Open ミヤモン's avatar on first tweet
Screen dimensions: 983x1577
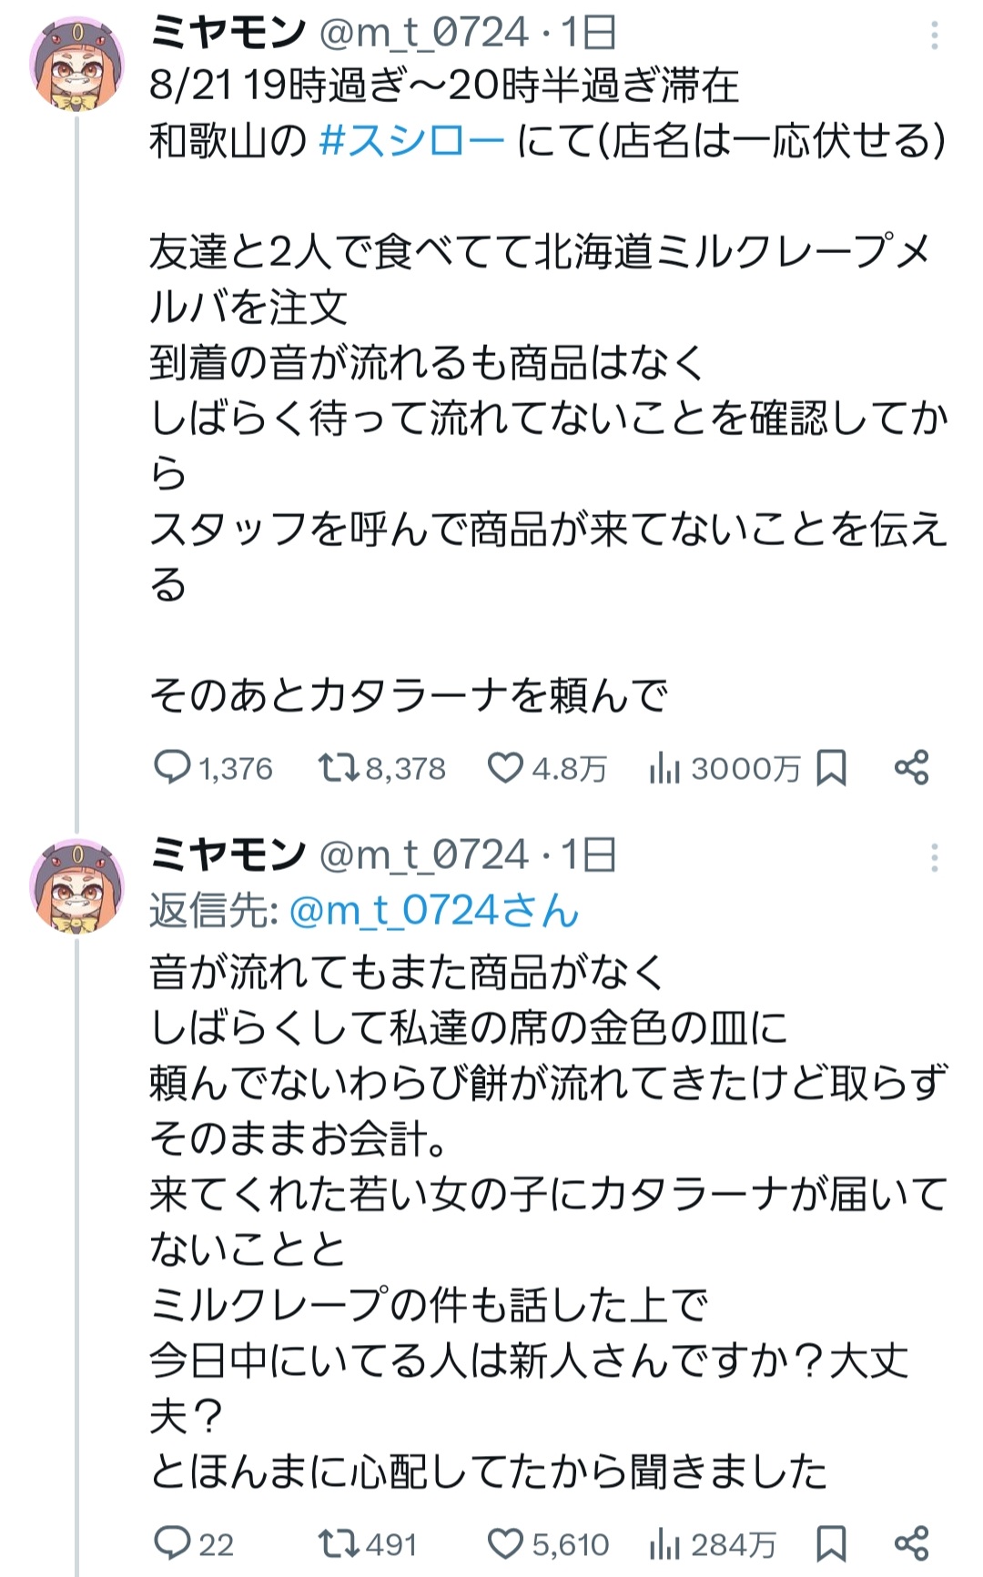pos(78,62)
